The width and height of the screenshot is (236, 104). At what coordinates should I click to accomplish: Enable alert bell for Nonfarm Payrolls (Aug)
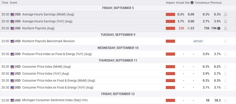point(225,28)
